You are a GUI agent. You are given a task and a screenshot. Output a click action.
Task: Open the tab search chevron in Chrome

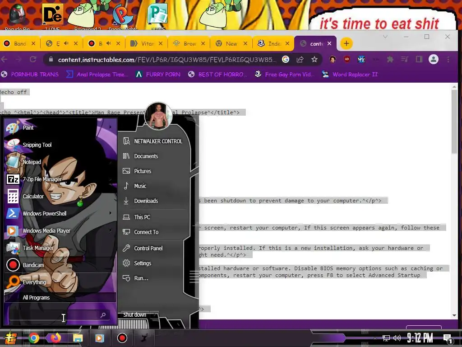click(385, 37)
